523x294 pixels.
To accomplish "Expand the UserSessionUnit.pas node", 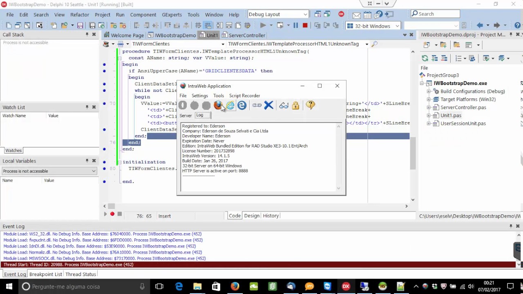I will 429,123.
